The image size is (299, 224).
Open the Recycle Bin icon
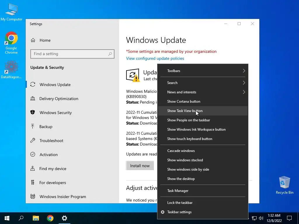tap(284, 185)
